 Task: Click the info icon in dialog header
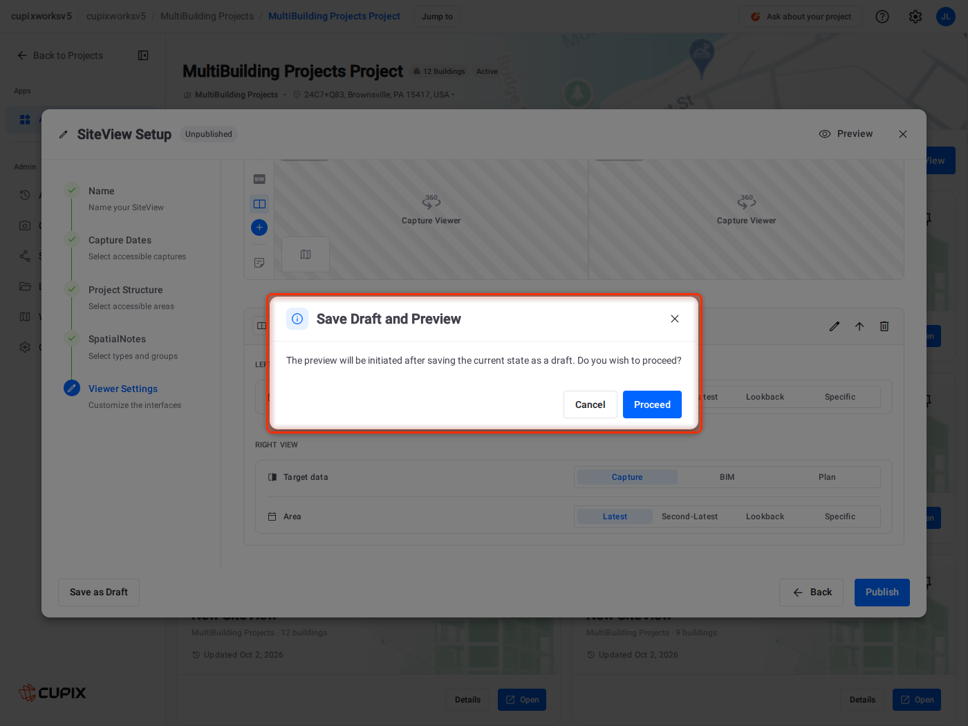[x=297, y=319]
